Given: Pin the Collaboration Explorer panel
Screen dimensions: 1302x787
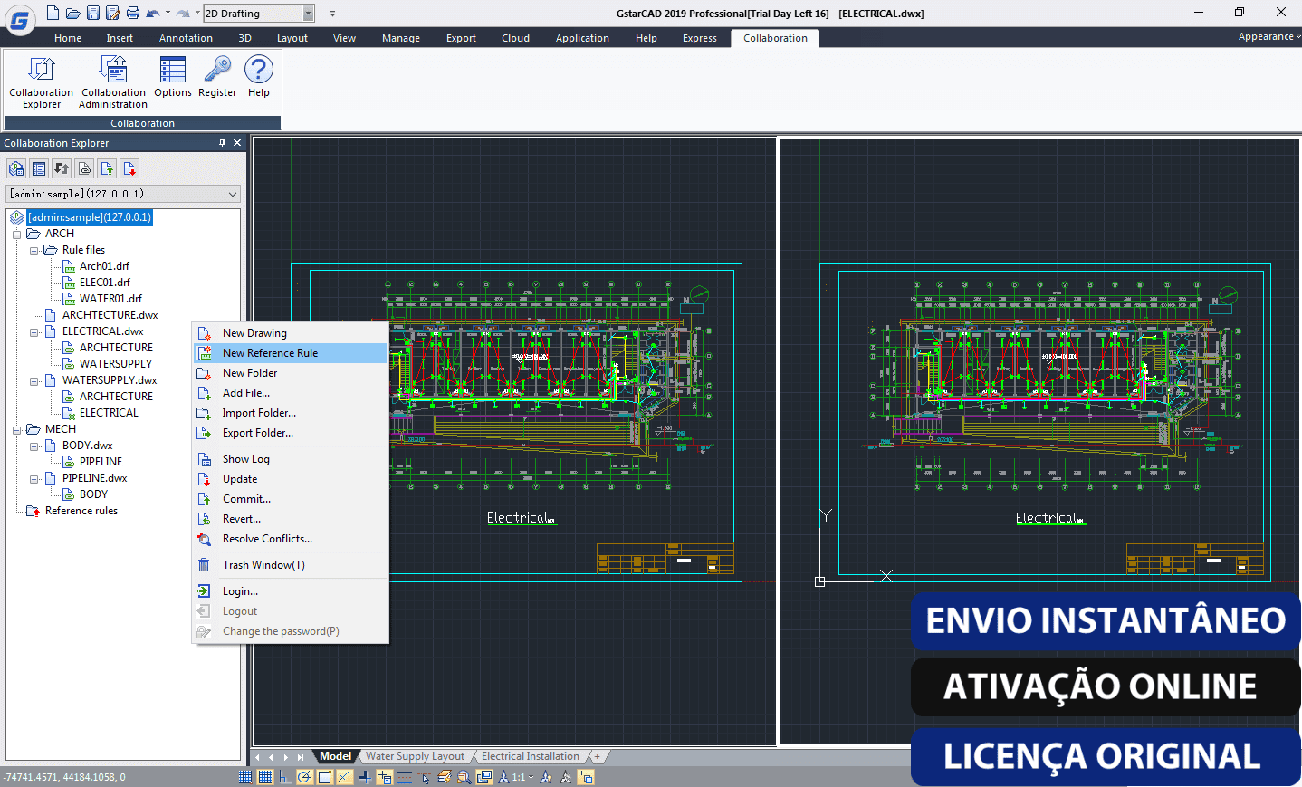Looking at the screenshot, I should [222, 143].
